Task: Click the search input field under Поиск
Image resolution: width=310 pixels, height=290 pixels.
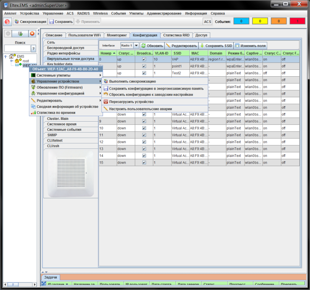Action: 17,48
